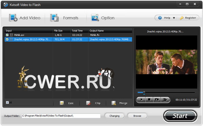Uncheck the PikNik.avi checkbox

tap(7, 35)
